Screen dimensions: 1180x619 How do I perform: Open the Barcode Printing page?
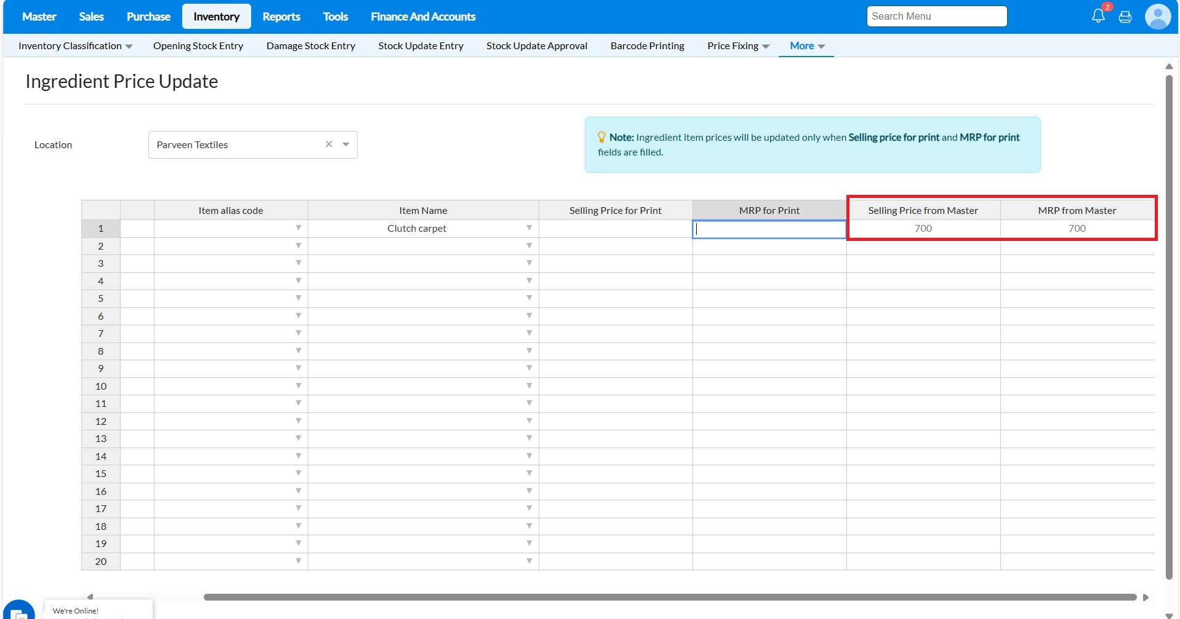[647, 46]
